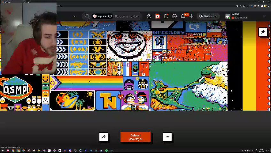Viewport: 271px width, 153px height.
Task: Open the browser profile avatar icon
Action: [265, 6]
